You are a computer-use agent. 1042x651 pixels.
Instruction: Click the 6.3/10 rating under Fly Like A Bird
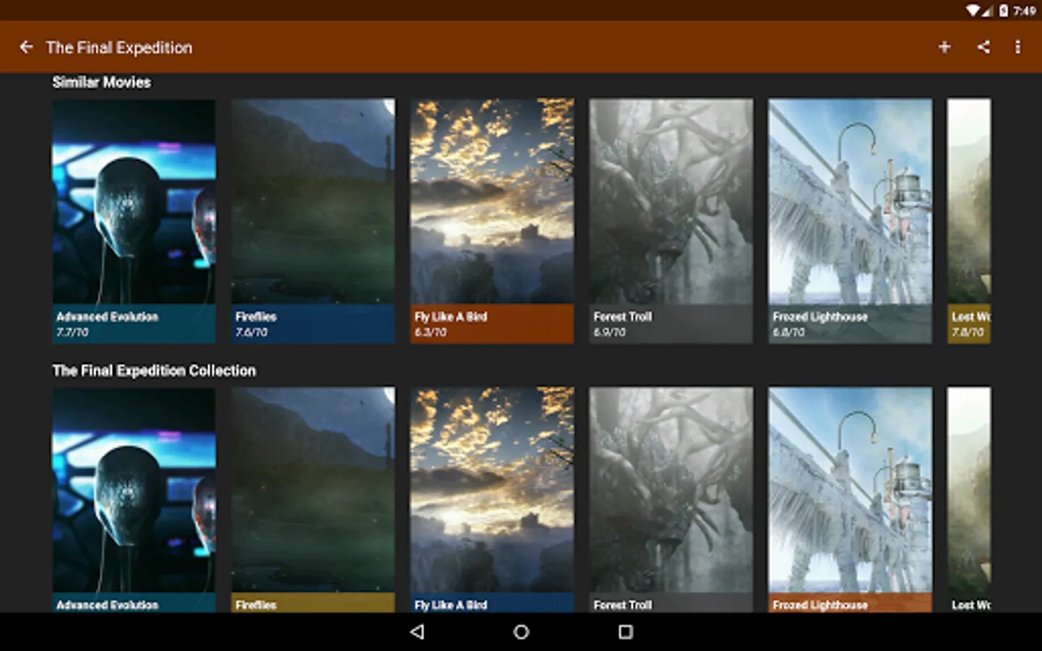point(431,332)
